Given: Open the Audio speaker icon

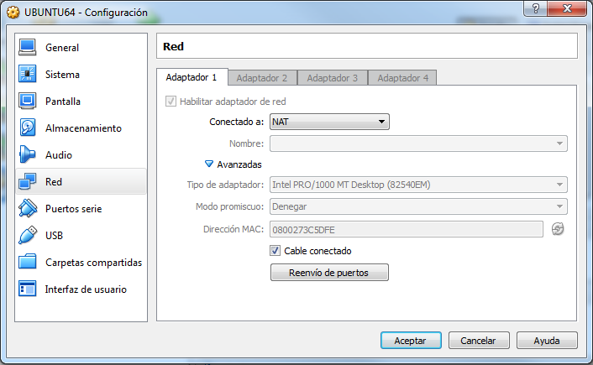Looking at the screenshot, I should [x=27, y=155].
